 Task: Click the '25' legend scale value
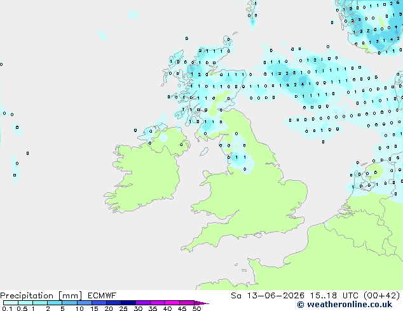[123, 308]
